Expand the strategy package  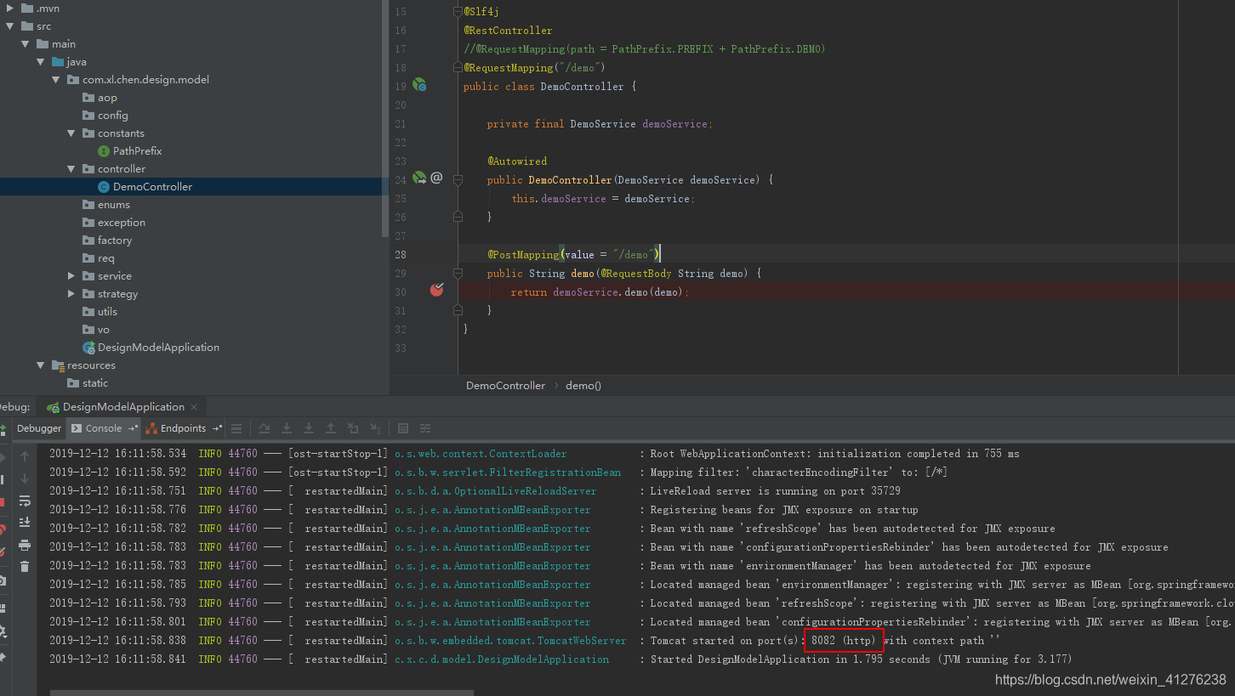(x=71, y=294)
